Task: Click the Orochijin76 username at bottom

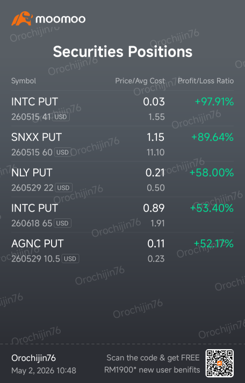Action: 33,358
